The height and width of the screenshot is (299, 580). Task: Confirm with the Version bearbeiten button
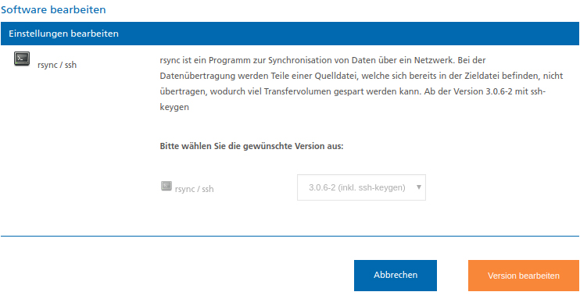coord(524,276)
